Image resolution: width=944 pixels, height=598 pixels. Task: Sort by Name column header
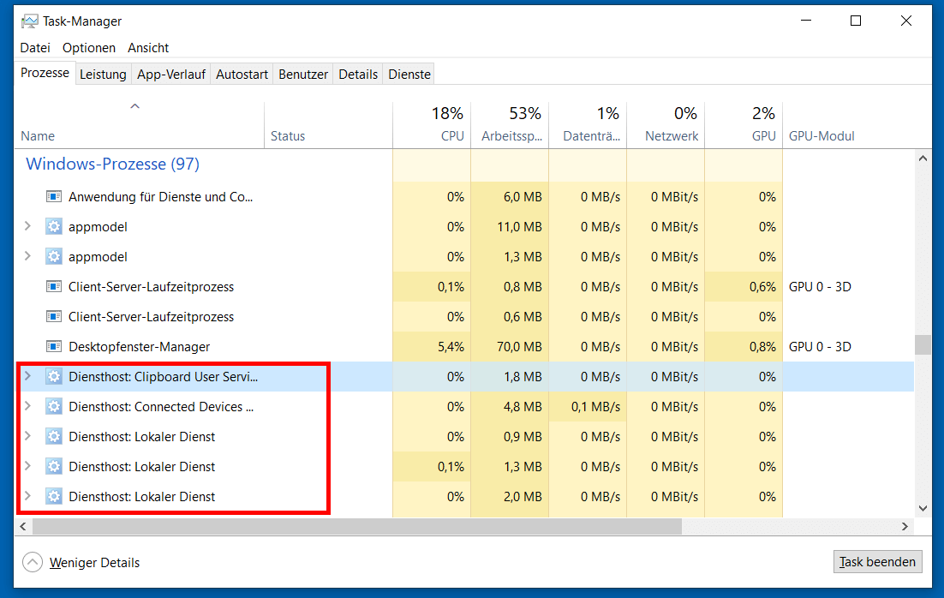(139, 125)
